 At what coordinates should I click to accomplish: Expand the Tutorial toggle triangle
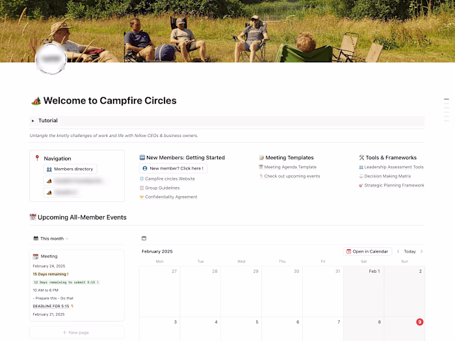pos(32,121)
